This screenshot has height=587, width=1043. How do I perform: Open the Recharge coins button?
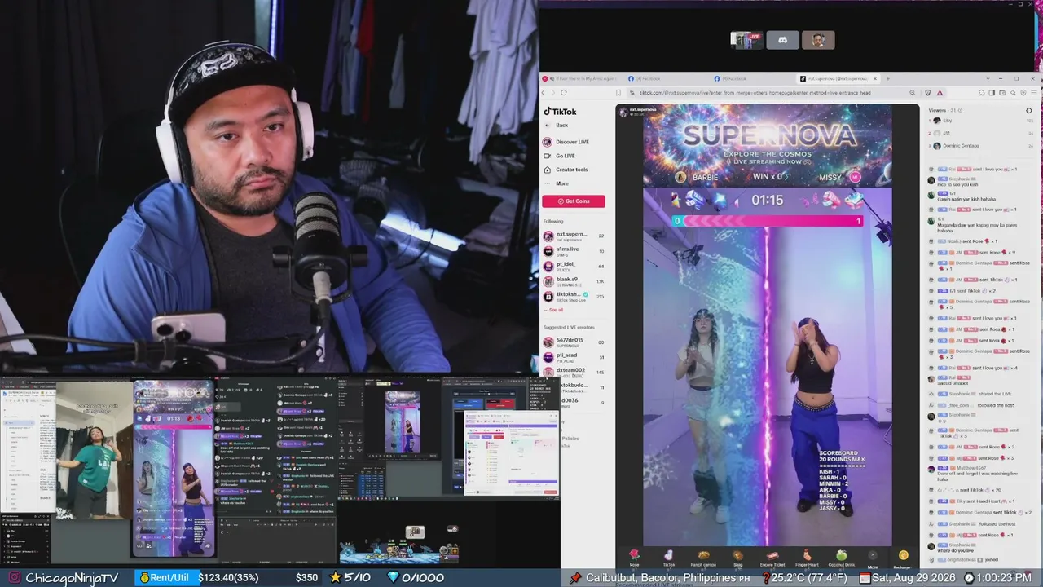pyautogui.click(x=903, y=558)
